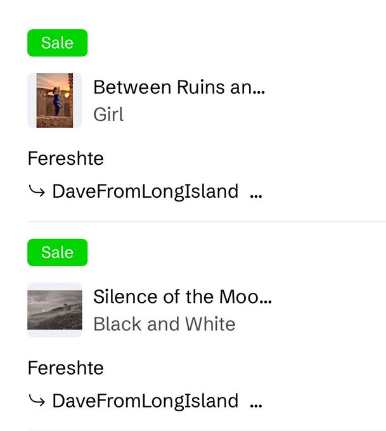
Task: View buyer DaveFromLongIsland in second sale
Action: tap(145, 401)
